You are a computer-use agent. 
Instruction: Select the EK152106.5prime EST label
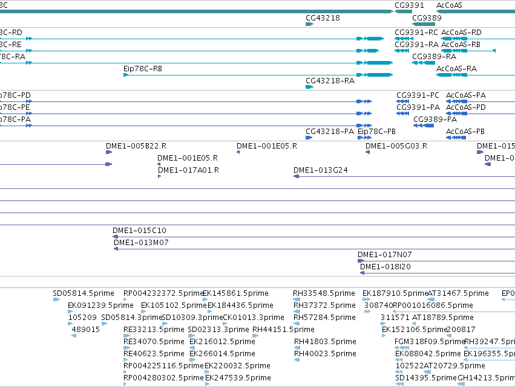(415, 330)
